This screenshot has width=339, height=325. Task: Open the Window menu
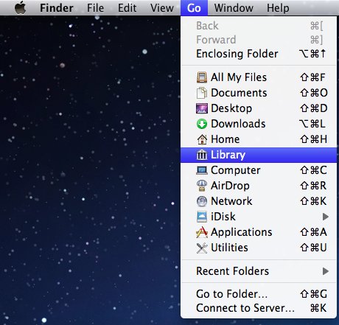234,8
